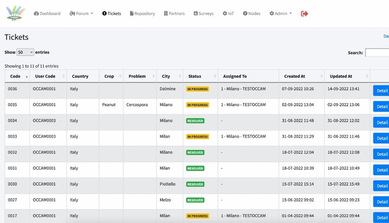
Task: Navigate to the Nodes page
Action: pyautogui.click(x=251, y=14)
